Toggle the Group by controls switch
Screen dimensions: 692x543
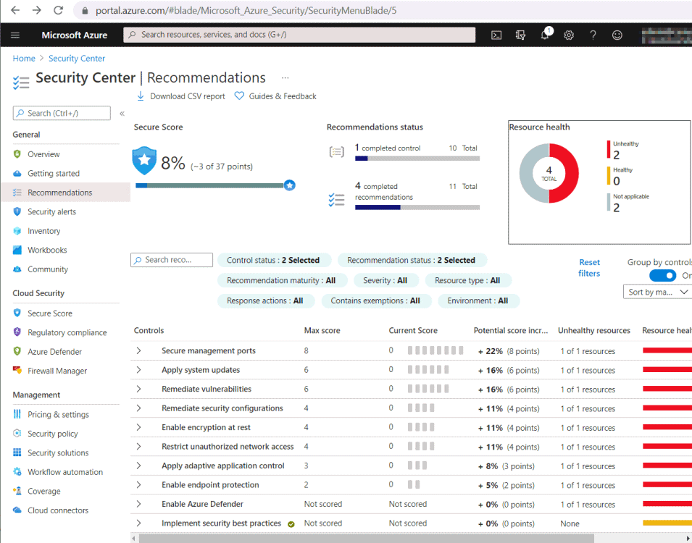pyautogui.click(x=662, y=275)
